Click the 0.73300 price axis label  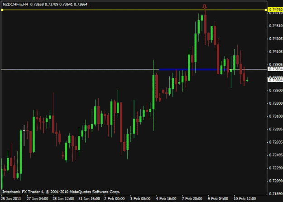276,103
